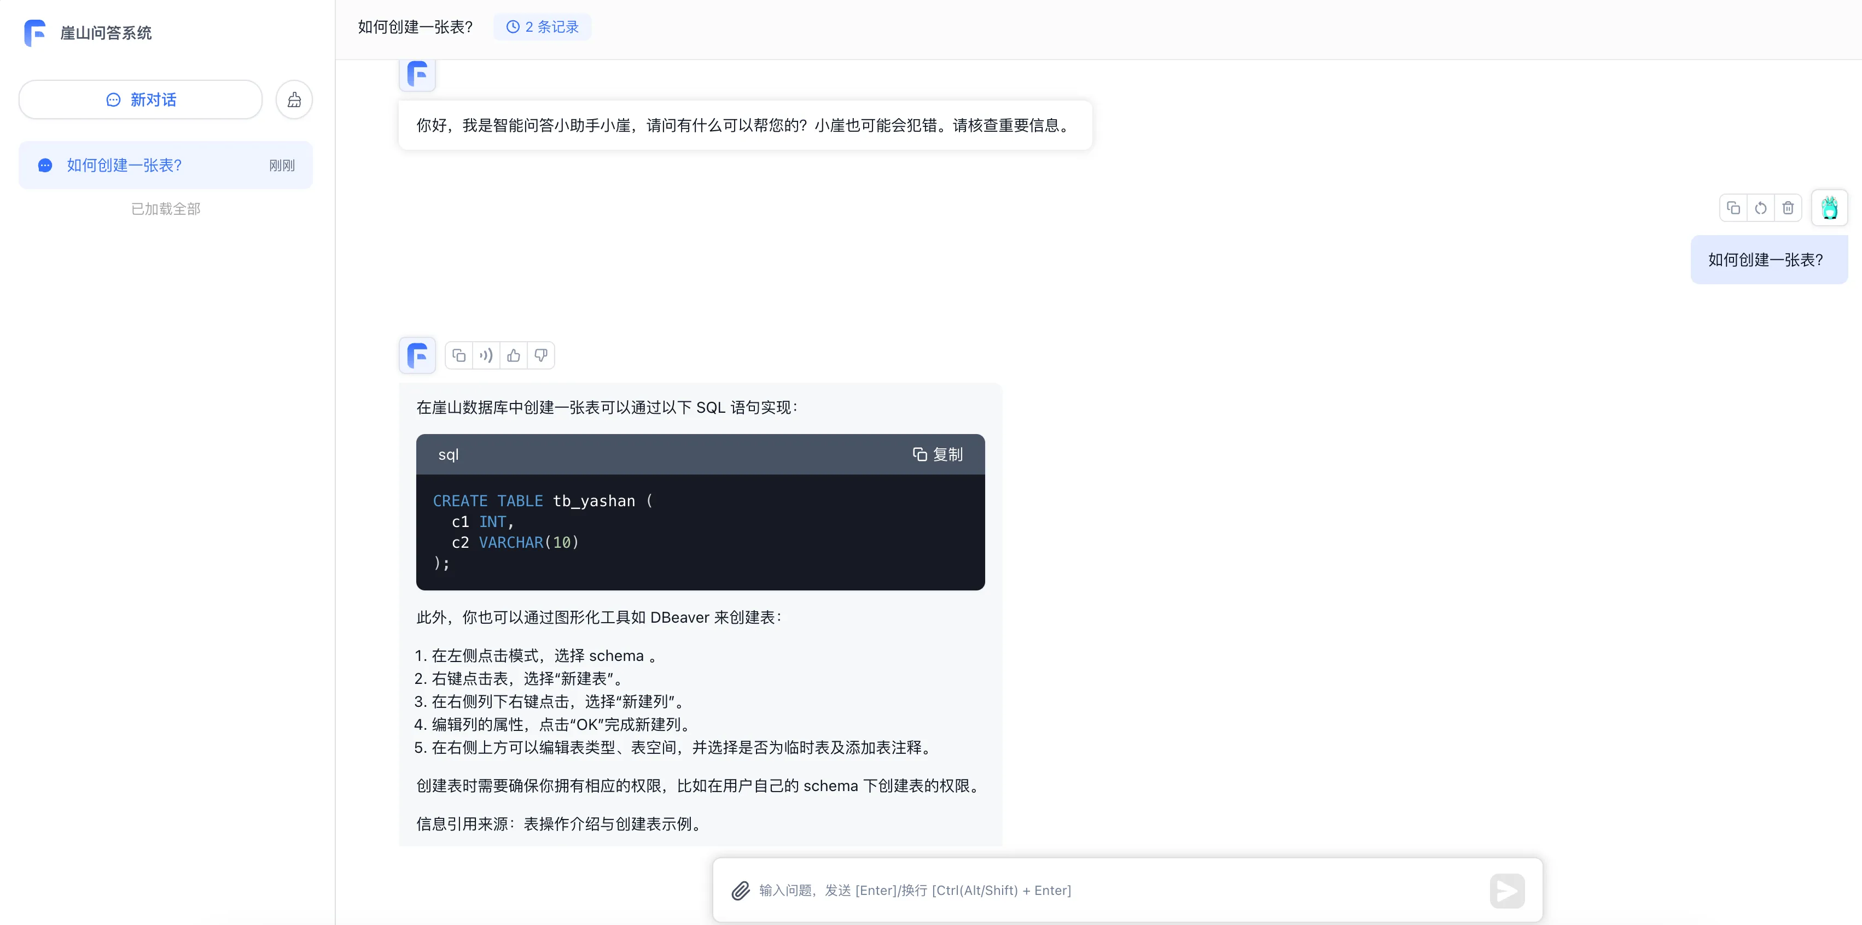Click the sql label on the code block header
The width and height of the screenshot is (1862, 925).
pyautogui.click(x=449, y=454)
